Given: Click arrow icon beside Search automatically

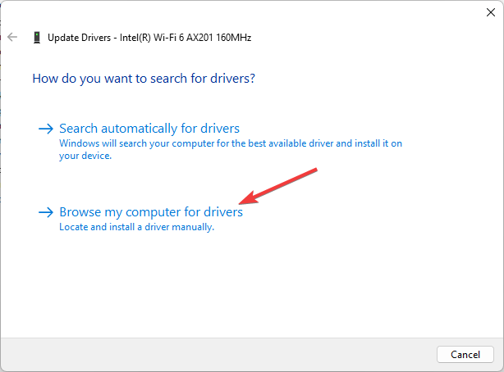Looking at the screenshot, I should pos(46,129).
